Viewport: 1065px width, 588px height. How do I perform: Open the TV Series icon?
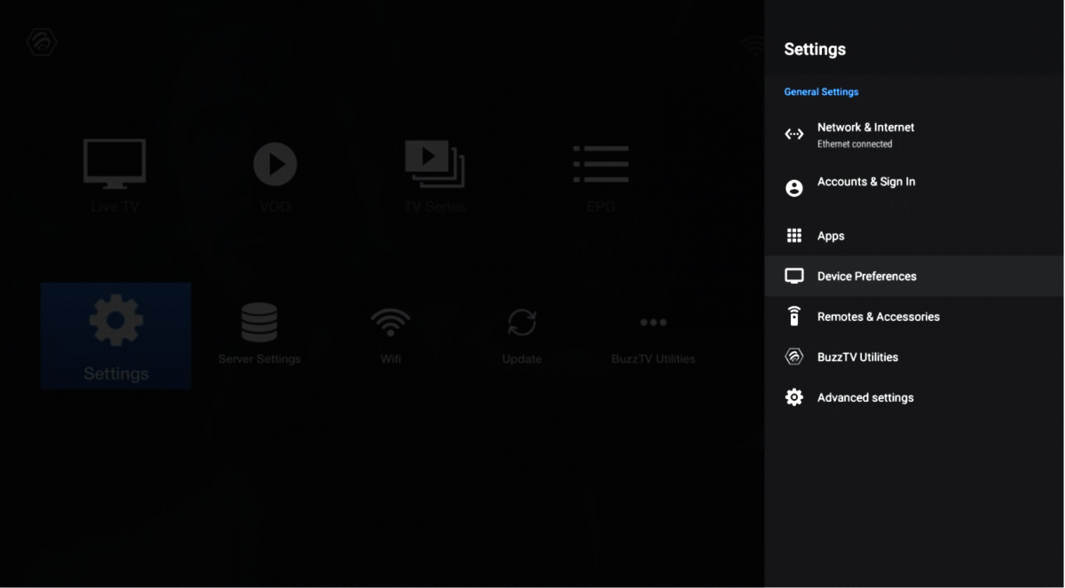pyautogui.click(x=435, y=164)
